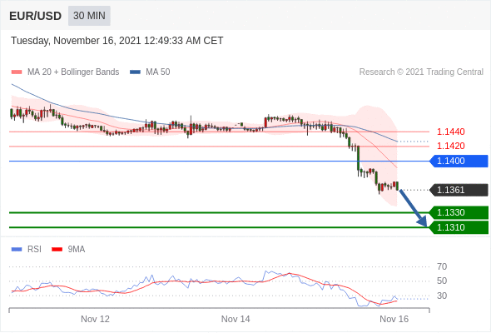Click the 9MA red legend swatch
Viewport: 491px width, 333px height.
point(57,250)
